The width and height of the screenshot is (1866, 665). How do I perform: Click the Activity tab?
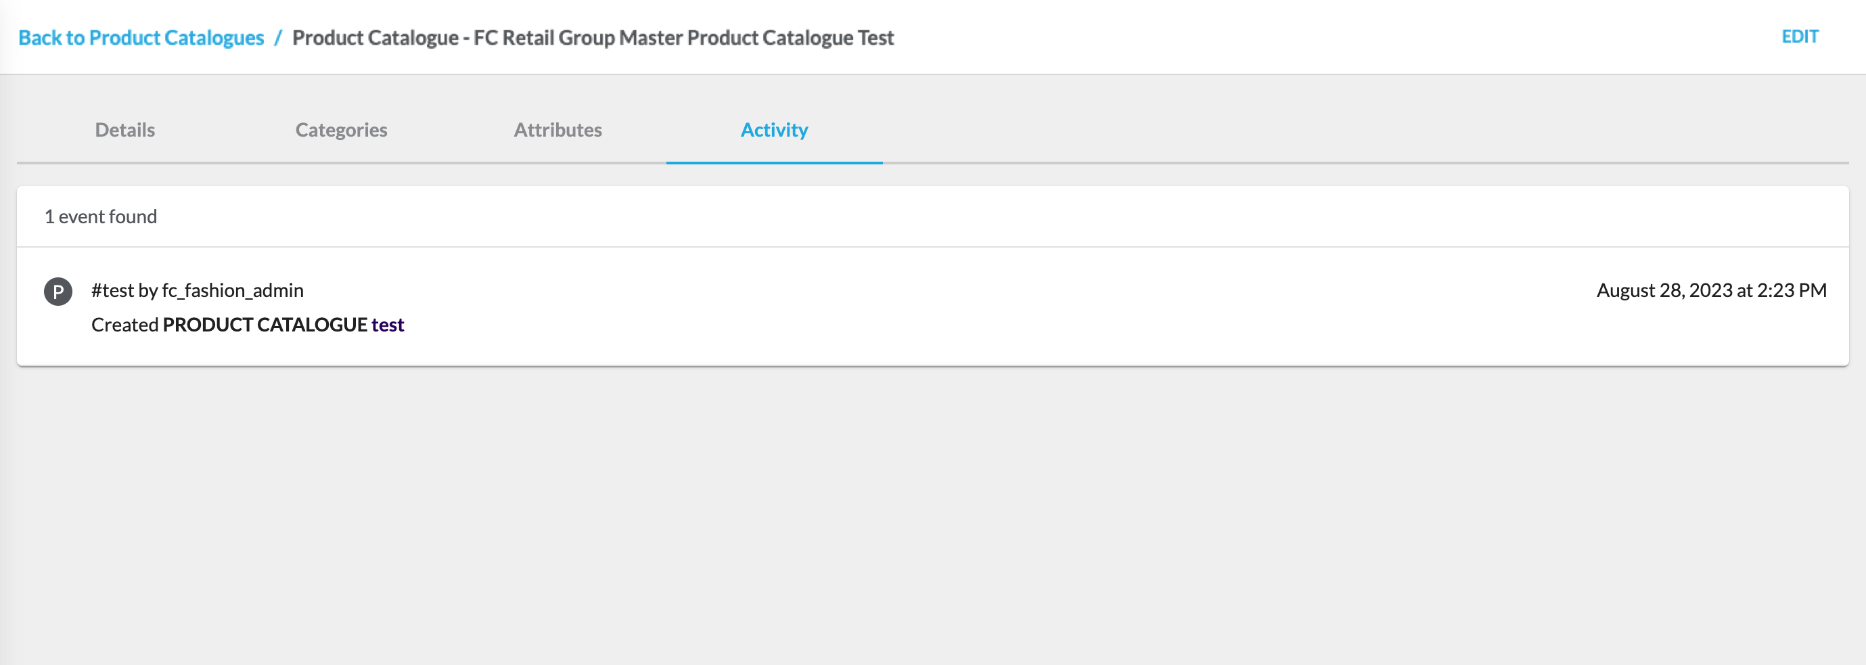pyautogui.click(x=773, y=130)
